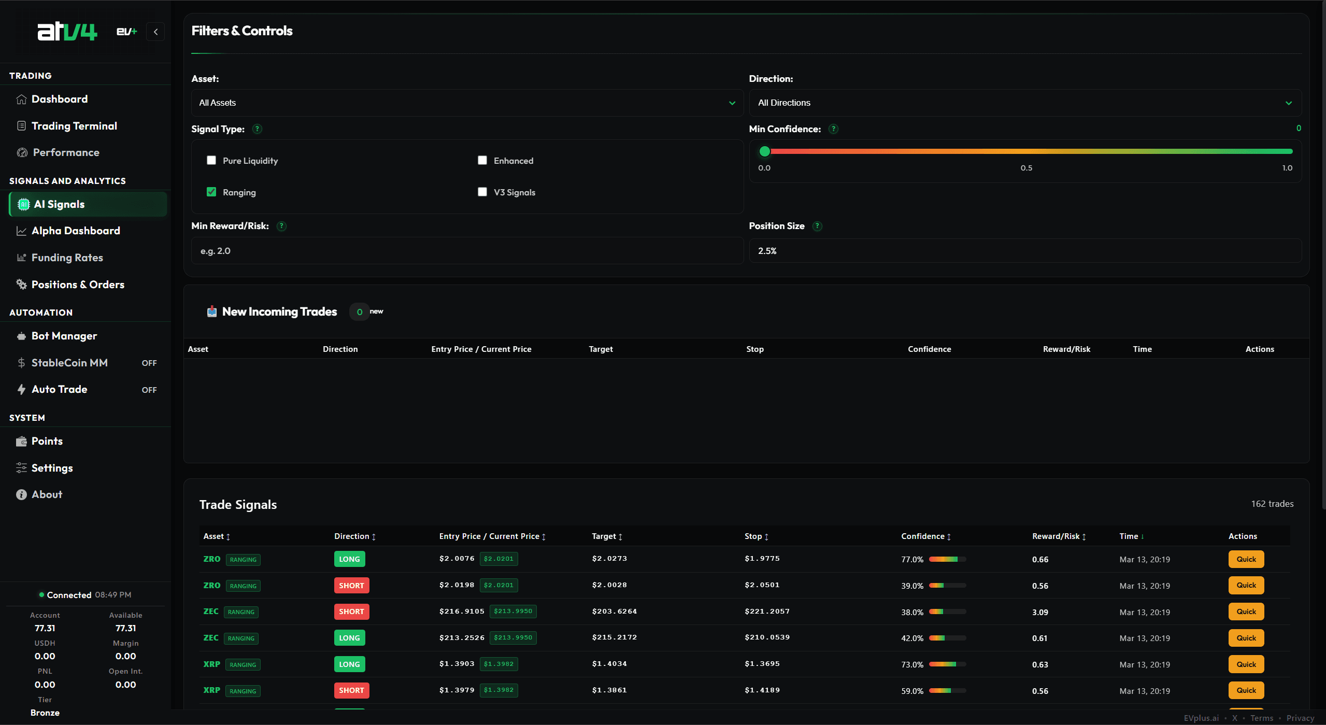Image resolution: width=1326 pixels, height=725 pixels.
Task: Open the Terms link in the footer
Action: tap(1261, 718)
